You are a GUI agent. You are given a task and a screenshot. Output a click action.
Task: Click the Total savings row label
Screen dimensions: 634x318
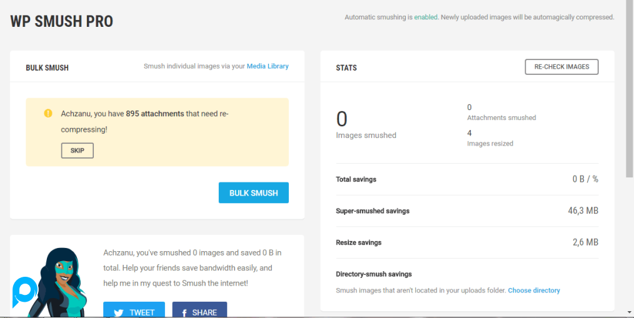(356, 179)
